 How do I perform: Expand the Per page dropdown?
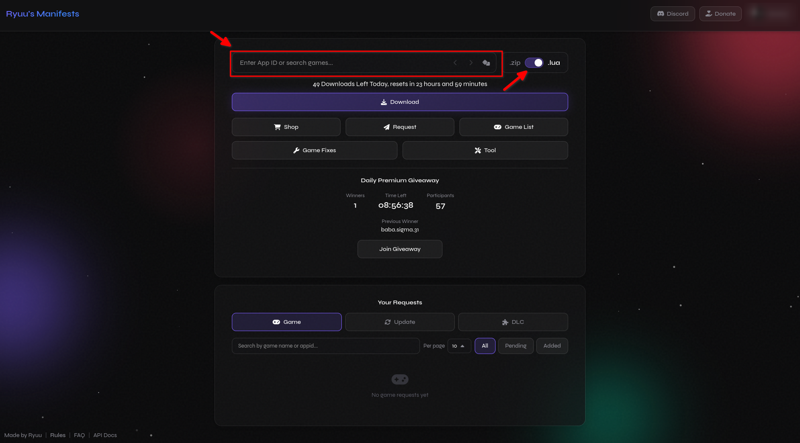pos(459,346)
